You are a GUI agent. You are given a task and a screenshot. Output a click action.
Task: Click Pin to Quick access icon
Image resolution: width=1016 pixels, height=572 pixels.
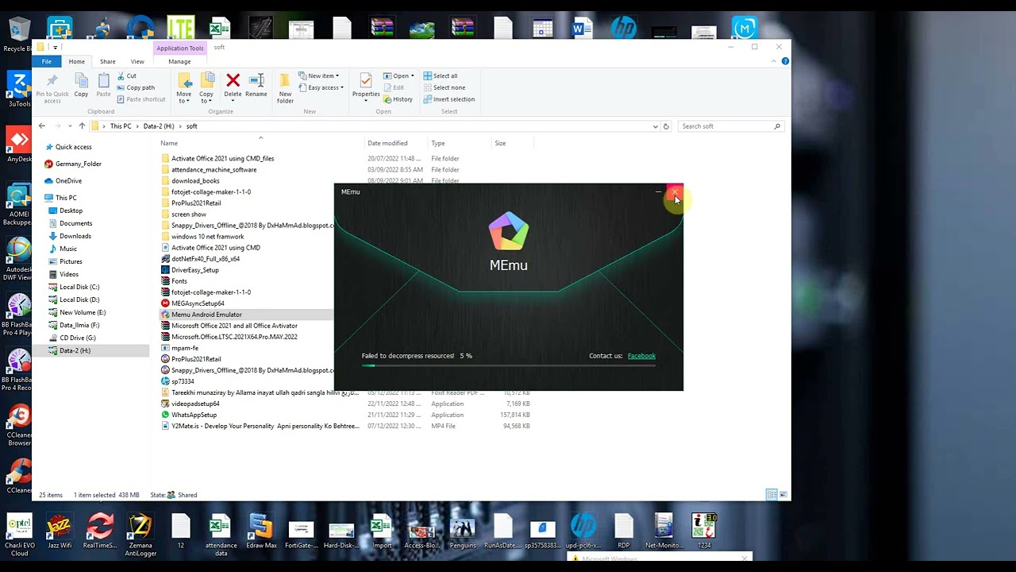coord(52,87)
